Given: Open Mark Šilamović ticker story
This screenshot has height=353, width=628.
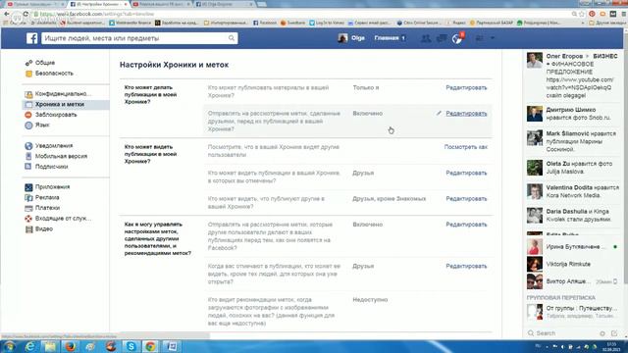Looking at the screenshot, I should coord(573,141).
